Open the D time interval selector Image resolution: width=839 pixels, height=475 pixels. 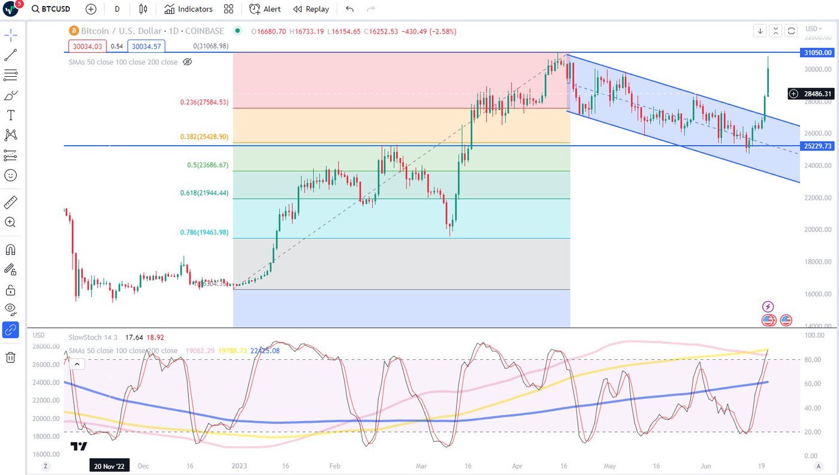pos(117,9)
